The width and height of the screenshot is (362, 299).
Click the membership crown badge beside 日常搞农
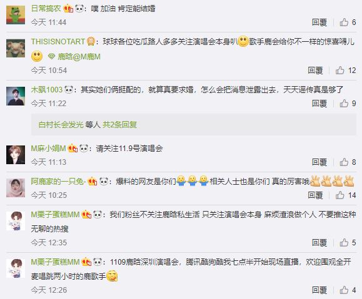coord(68,9)
